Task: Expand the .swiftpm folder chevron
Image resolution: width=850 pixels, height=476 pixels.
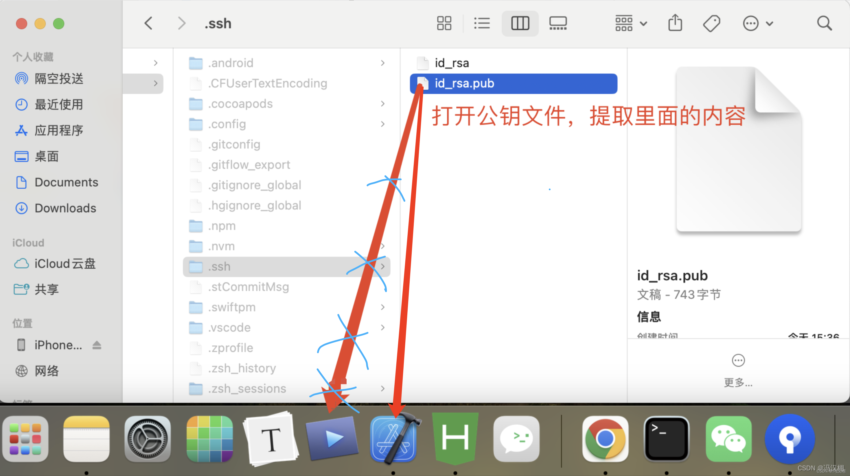Action: point(383,307)
